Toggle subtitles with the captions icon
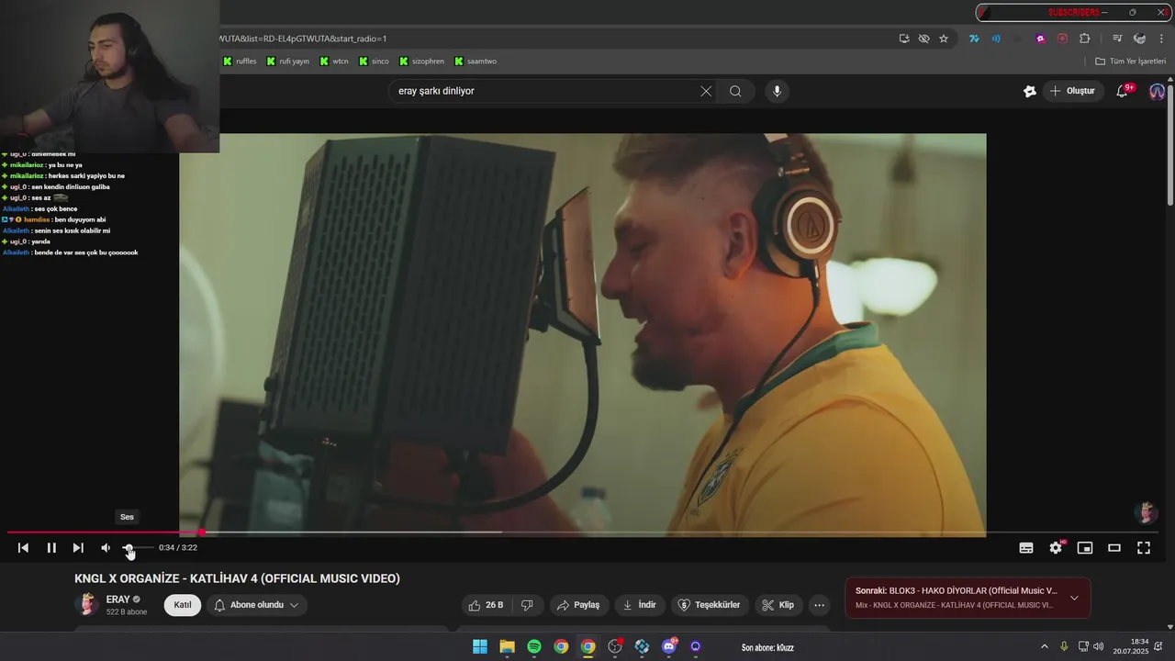 tap(1026, 548)
